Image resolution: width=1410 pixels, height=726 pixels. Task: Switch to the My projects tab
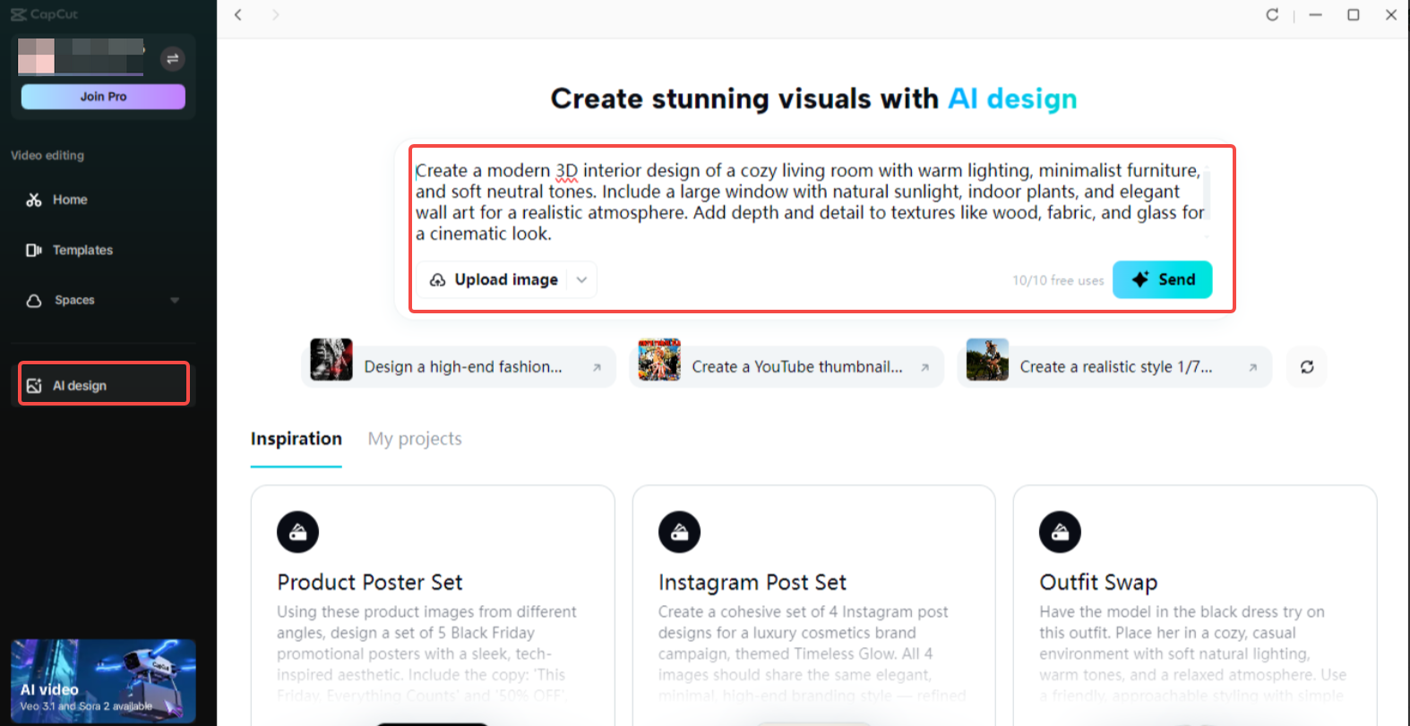[415, 439]
